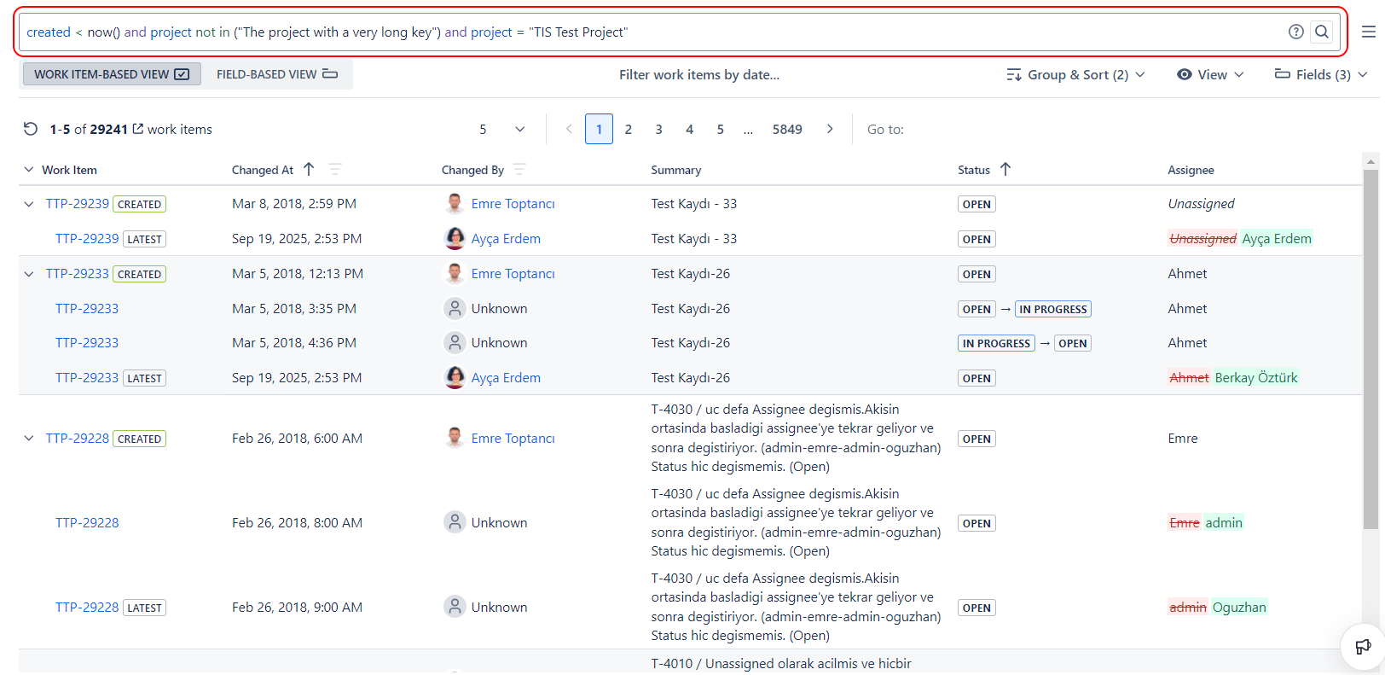Collapse the TTP-29239 row group
The image size is (1385, 675).
pos(29,204)
